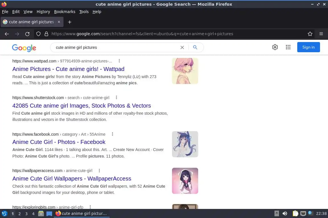
Task: Click the Sign in button
Action: point(308,47)
